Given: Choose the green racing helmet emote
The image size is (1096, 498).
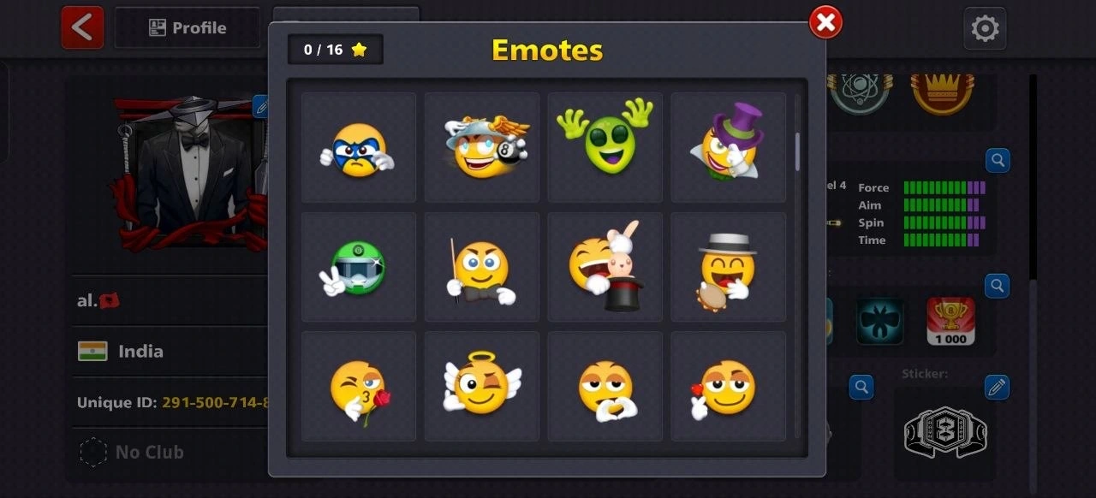Looking at the screenshot, I should tap(359, 267).
